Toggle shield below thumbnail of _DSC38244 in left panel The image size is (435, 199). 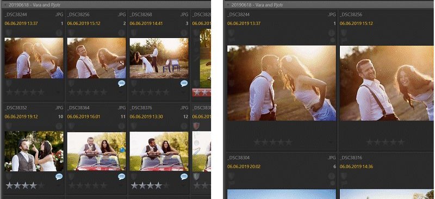9,83
